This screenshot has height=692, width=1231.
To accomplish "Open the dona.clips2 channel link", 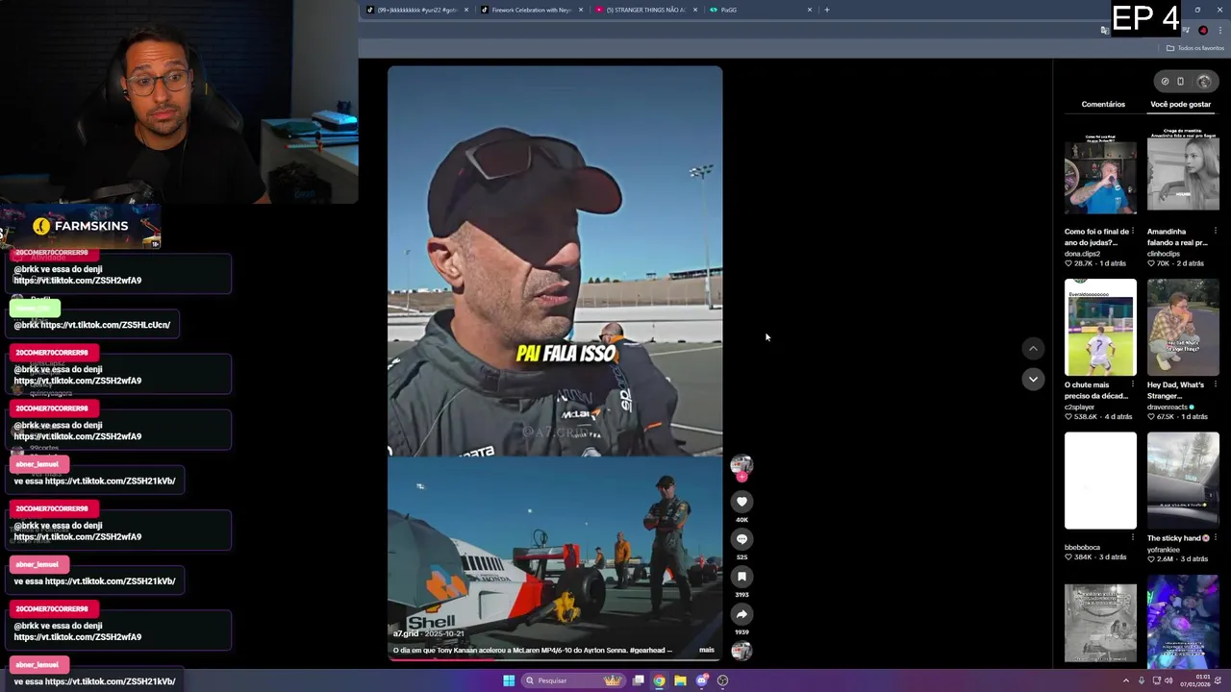I will tap(1084, 254).
